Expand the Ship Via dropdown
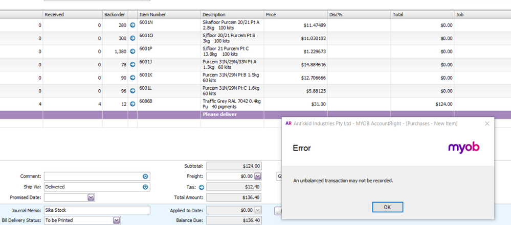511x225 pixels. coord(145,187)
